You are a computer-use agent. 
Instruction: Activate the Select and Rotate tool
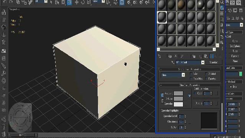click(x=83, y=2)
